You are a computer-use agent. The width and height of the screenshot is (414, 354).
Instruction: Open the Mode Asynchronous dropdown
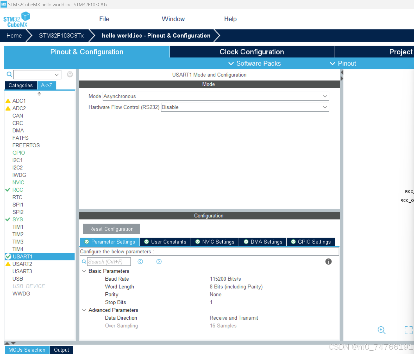tap(216, 96)
